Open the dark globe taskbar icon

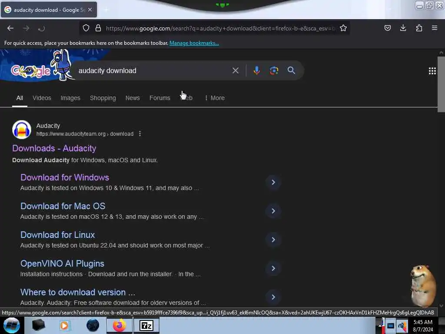pos(93,325)
